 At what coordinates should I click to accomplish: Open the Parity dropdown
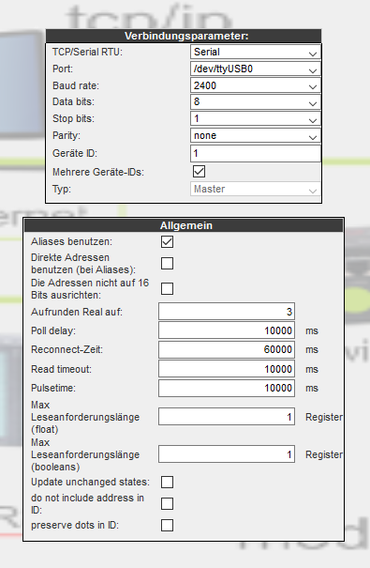coord(256,135)
